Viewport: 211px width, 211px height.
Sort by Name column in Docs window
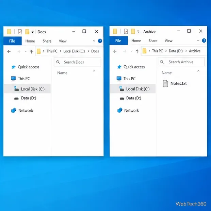pyautogui.click(x=62, y=73)
